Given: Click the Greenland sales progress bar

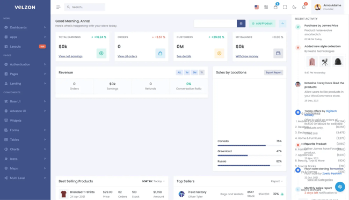Looking at the screenshot, I should pyautogui.click(x=250, y=155).
